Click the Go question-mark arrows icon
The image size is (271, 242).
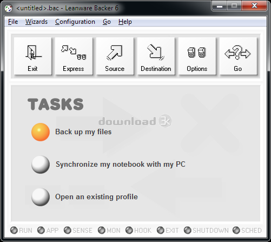pos(238,56)
